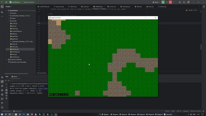Open the Project view dropdown
The width and height of the screenshot is (206, 116).
coord(9,6)
